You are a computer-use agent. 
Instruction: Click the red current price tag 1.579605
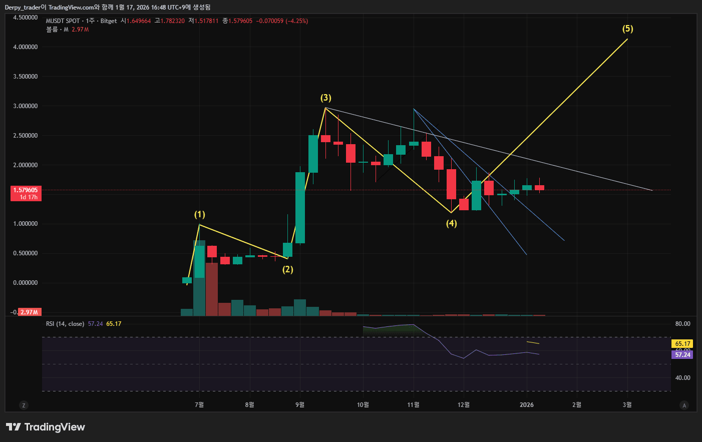[x=26, y=193]
